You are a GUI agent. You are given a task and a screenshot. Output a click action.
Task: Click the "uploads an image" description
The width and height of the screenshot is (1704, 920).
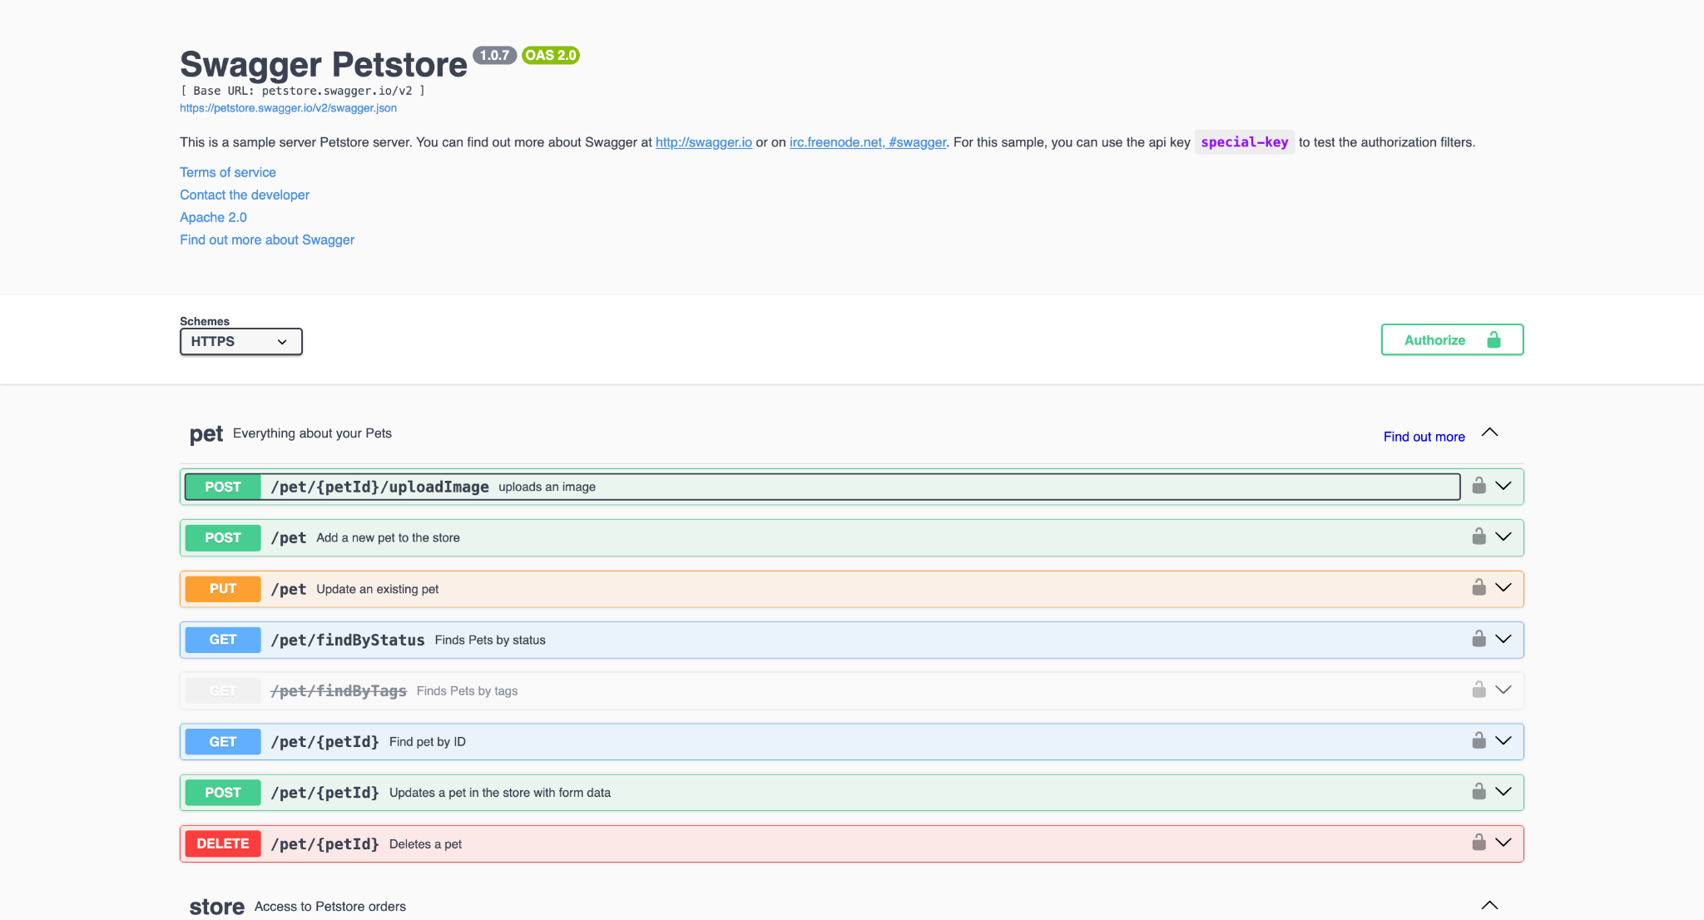[x=547, y=487]
